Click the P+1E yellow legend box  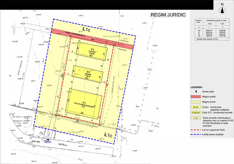point(196,107)
